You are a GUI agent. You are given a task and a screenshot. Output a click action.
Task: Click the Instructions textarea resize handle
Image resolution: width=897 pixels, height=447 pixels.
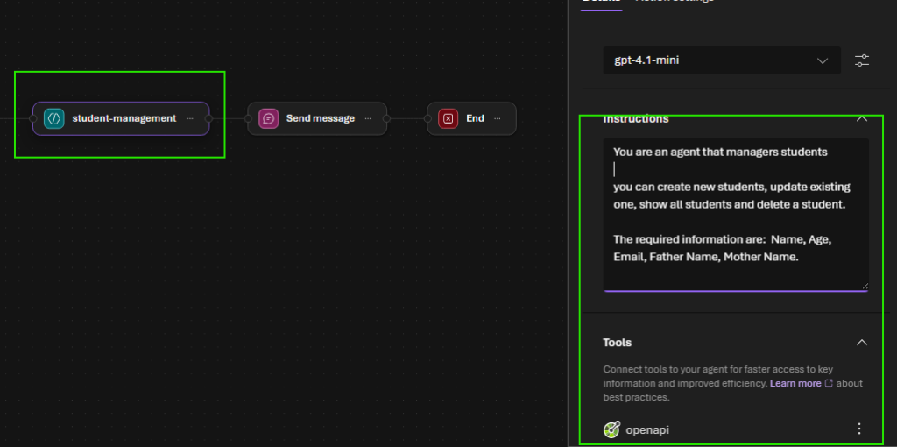pyautogui.click(x=865, y=285)
